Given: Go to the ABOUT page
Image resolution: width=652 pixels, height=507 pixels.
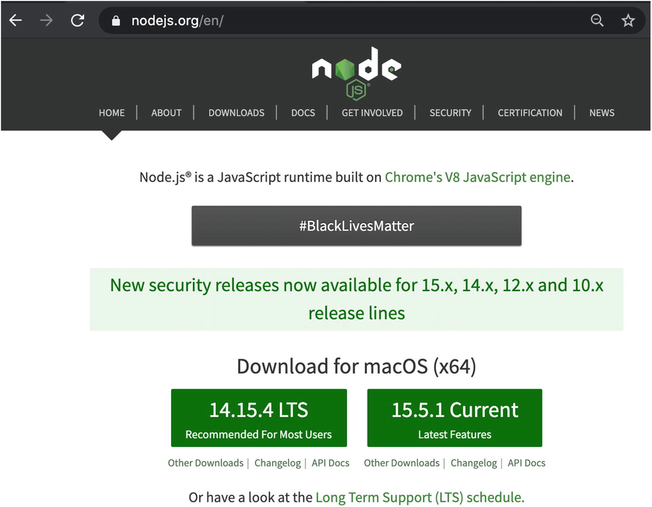Looking at the screenshot, I should (166, 113).
